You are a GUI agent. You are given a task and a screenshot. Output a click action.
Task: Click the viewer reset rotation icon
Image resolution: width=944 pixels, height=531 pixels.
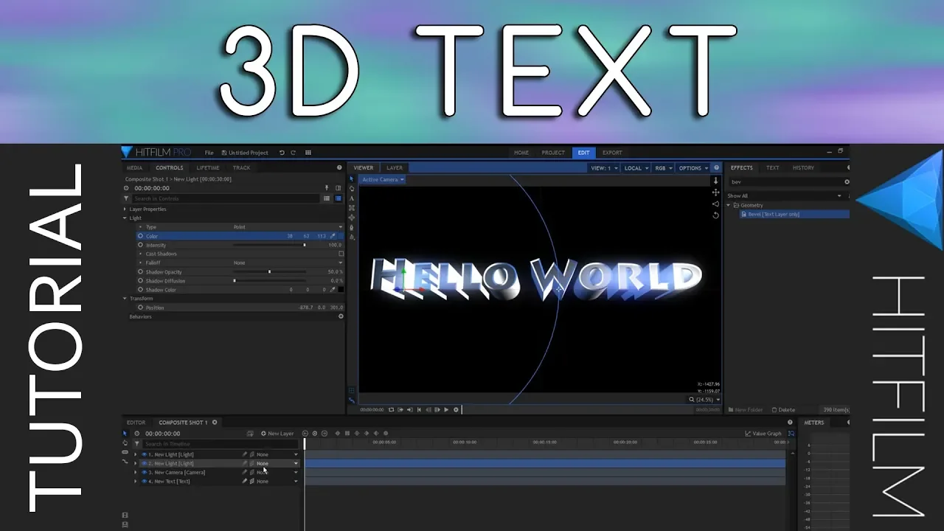715,215
